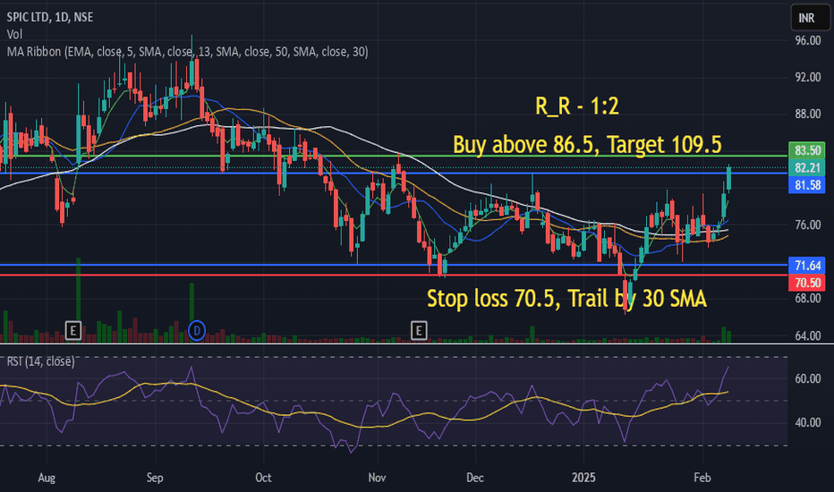This screenshot has height=492, width=834.
Task: Click the first earnings E marker in August
Action: [x=72, y=331]
